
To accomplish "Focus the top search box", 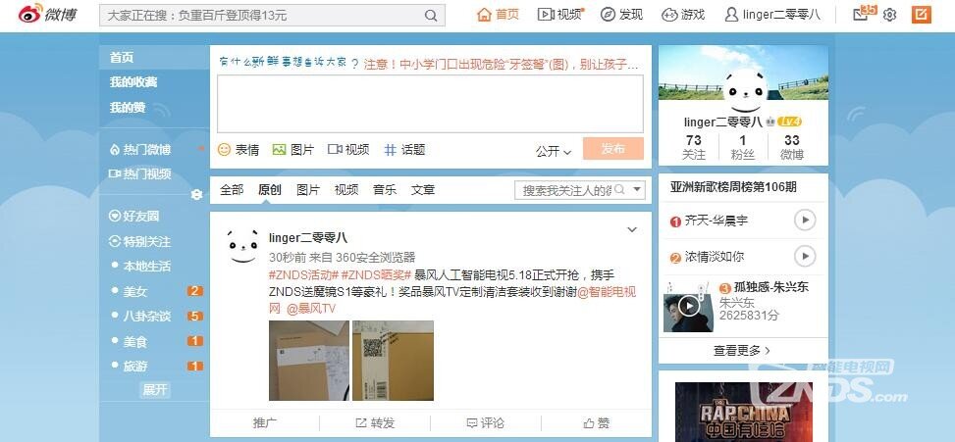I will coord(272,16).
